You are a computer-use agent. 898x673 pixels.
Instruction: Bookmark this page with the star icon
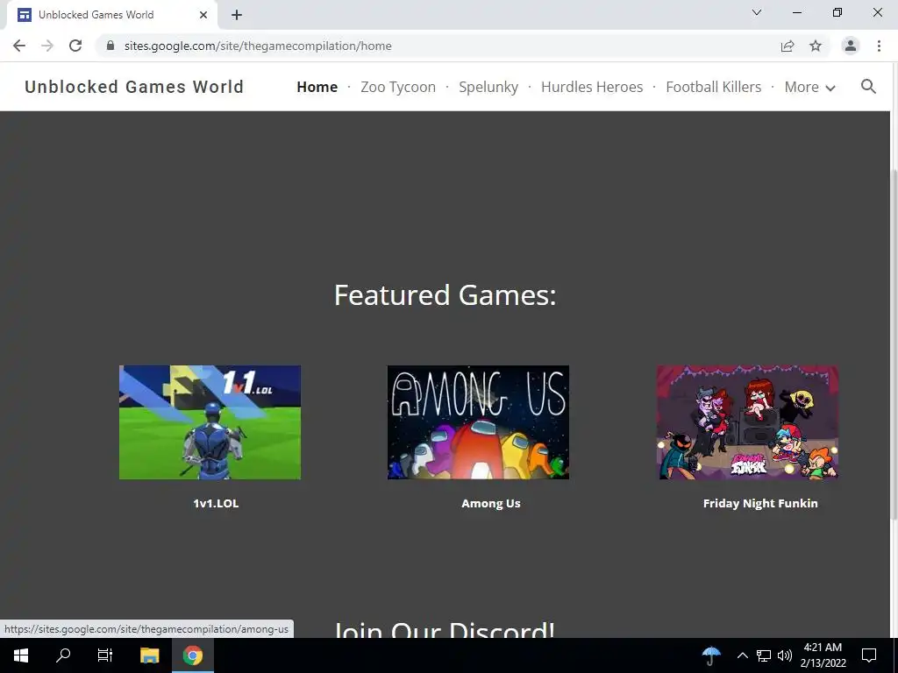click(816, 46)
